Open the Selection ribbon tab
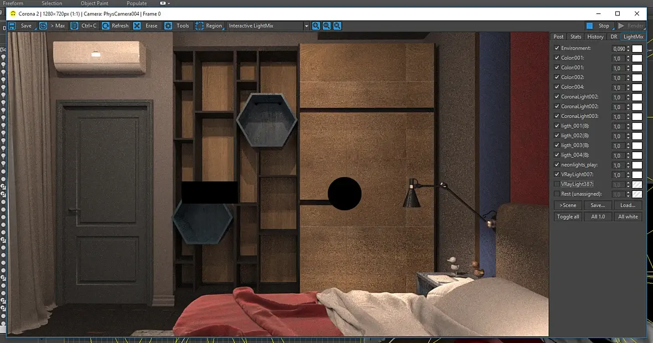This screenshot has width=653, height=343. coord(51,3)
